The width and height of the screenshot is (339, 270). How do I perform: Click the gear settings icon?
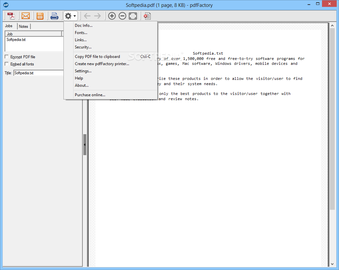[x=68, y=16]
